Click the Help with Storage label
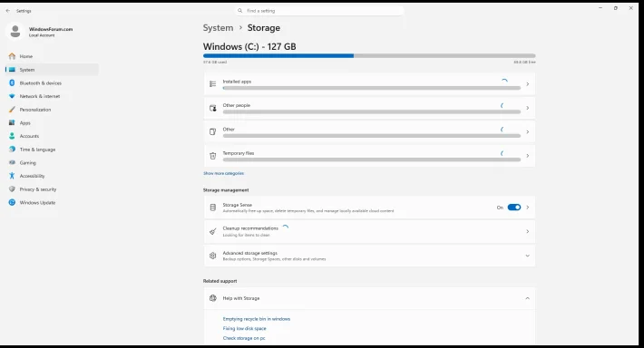644x348 pixels. coord(241,298)
